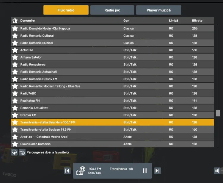The height and width of the screenshot is (183, 223).
Task: Select station Radio Romania Muzical
Action: 112,43
